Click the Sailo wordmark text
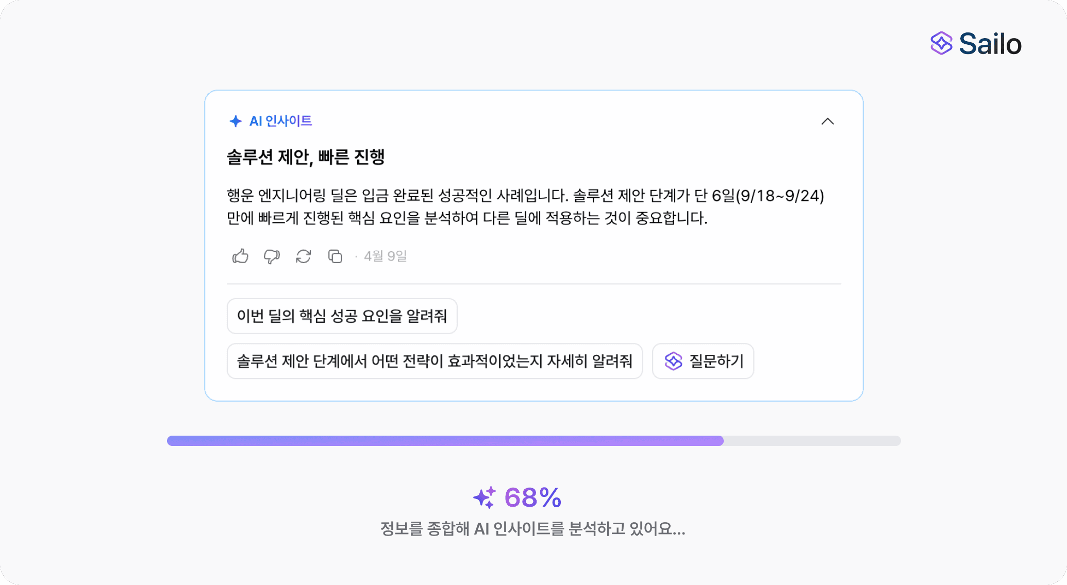Image resolution: width=1067 pixels, height=585 pixels. pyautogui.click(x=990, y=44)
